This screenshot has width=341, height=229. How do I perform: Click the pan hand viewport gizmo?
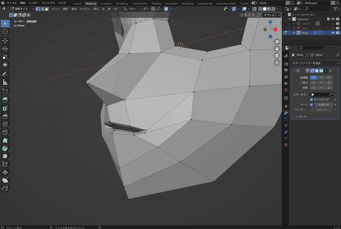pos(277,49)
